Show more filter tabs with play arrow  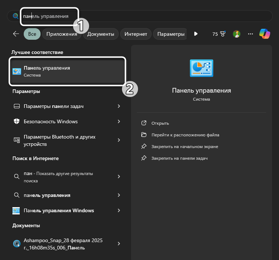pyautogui.click(x=196, y=34)
